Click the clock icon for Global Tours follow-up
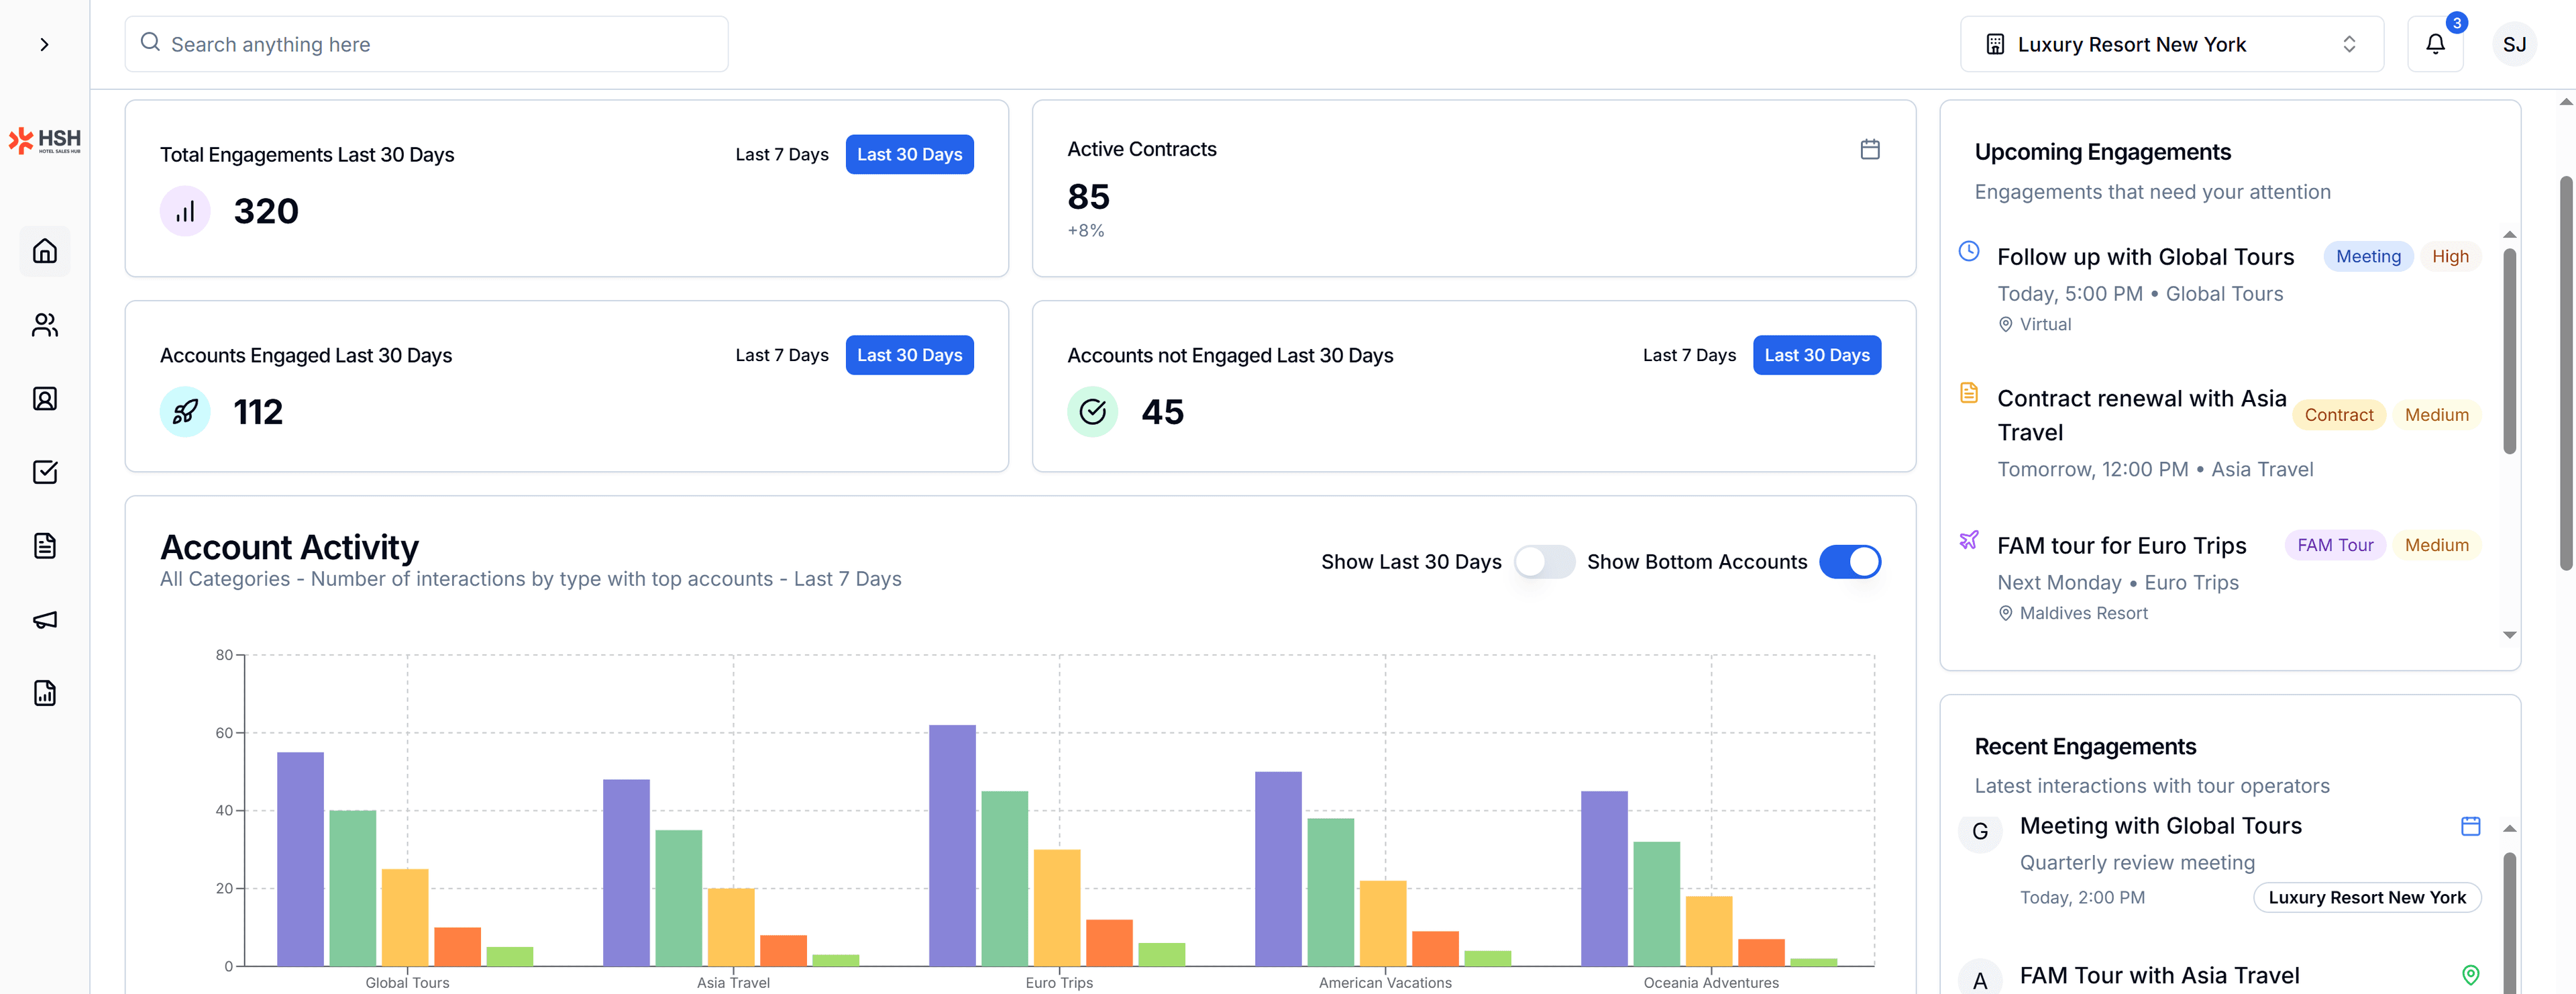This screenshot has height=994, width=2576. (1968, 251)
